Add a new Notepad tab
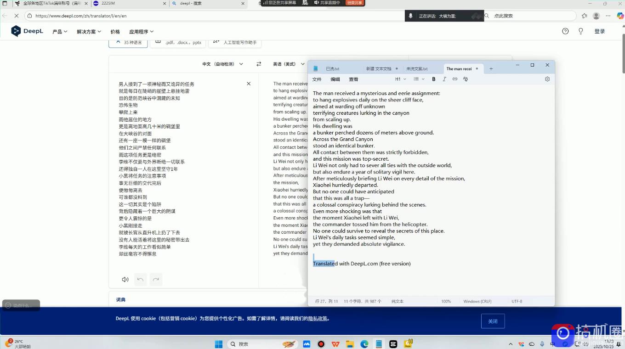 [x=491, y=68]
